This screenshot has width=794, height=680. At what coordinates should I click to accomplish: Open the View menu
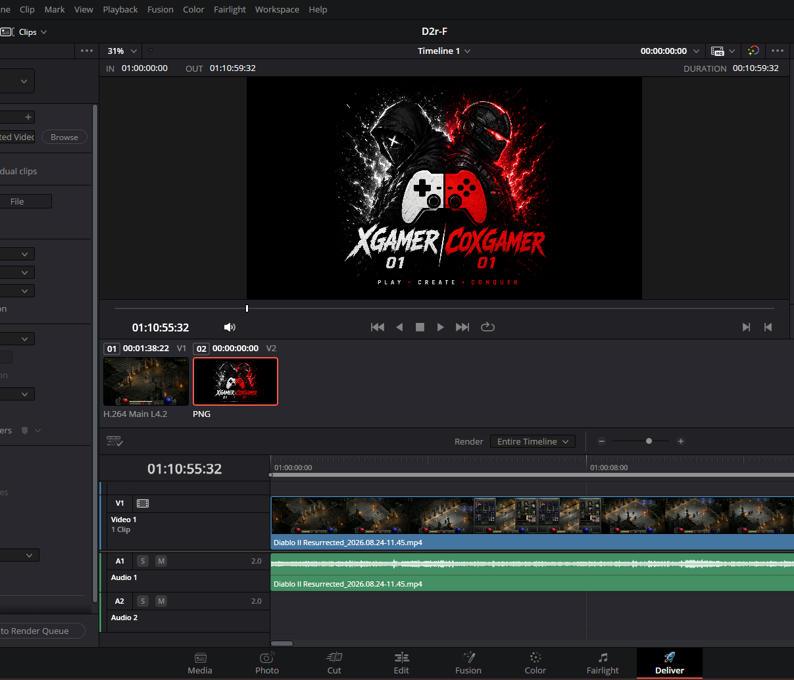(84, 9)
